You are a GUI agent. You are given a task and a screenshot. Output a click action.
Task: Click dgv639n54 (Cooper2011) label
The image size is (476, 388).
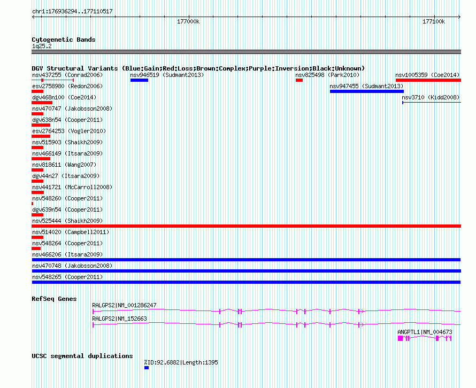(x=67, y=209)
